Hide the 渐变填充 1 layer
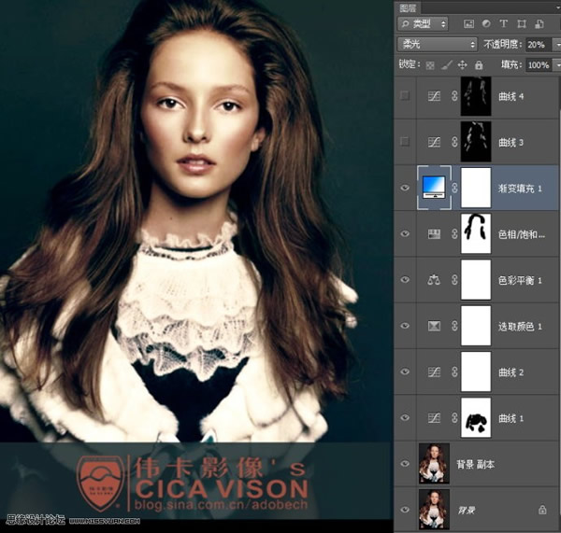The image size is (561, 533). coord(405,188)
